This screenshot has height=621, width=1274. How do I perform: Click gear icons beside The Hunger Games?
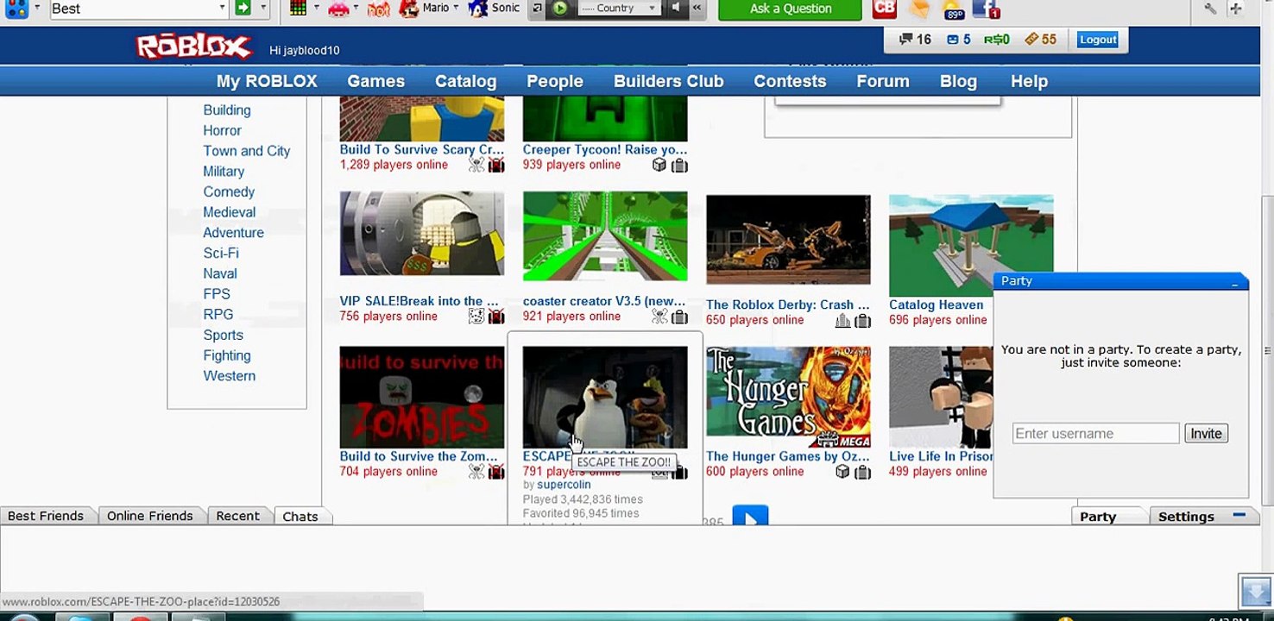(853, 472)
